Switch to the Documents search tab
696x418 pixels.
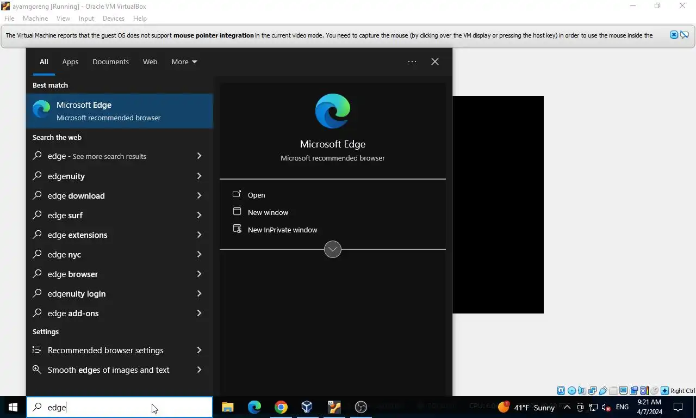pyautogui.click(x=110, y=62)
